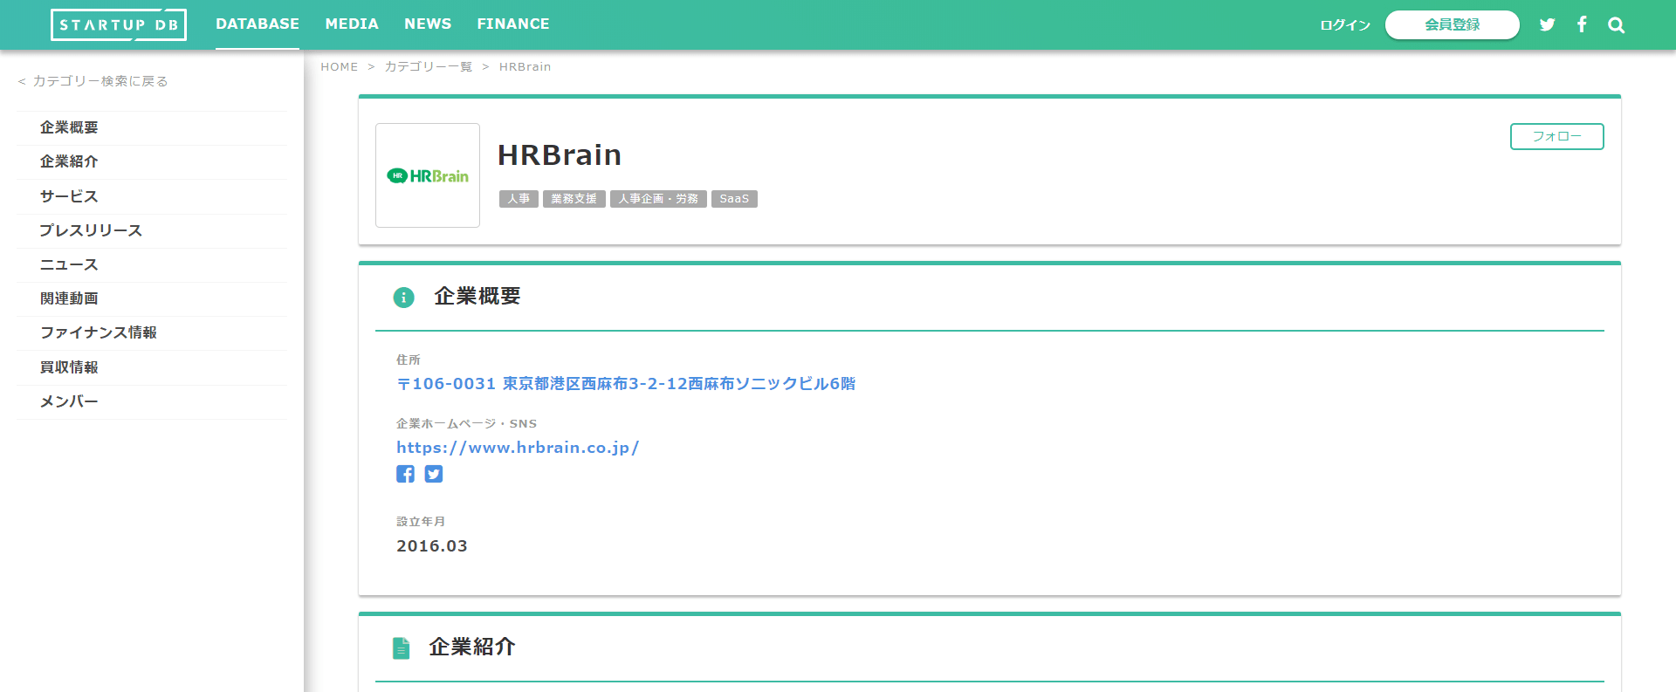Select メンバー in the sidebar
Screen dimensions: 1676x692
click(152, 401)
